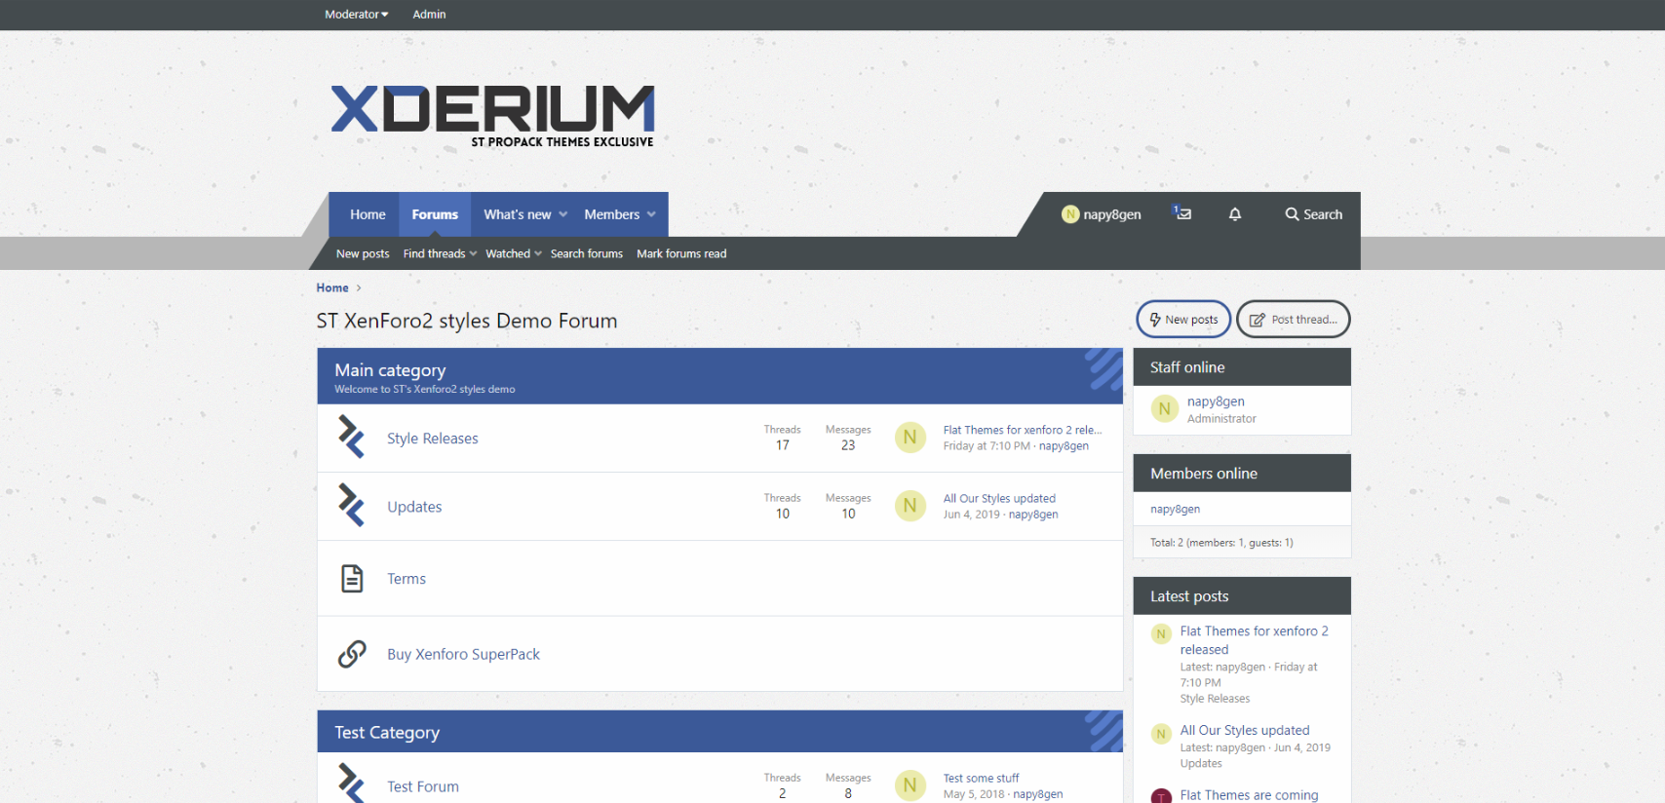This screenshot has width=1665, height=803.
Task: Click the Staff online heading
Action: (x=1187, y=367)
